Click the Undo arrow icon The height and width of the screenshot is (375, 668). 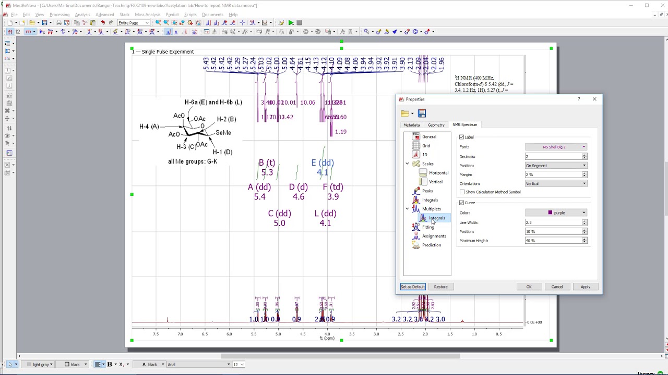(x=103, y=23)
